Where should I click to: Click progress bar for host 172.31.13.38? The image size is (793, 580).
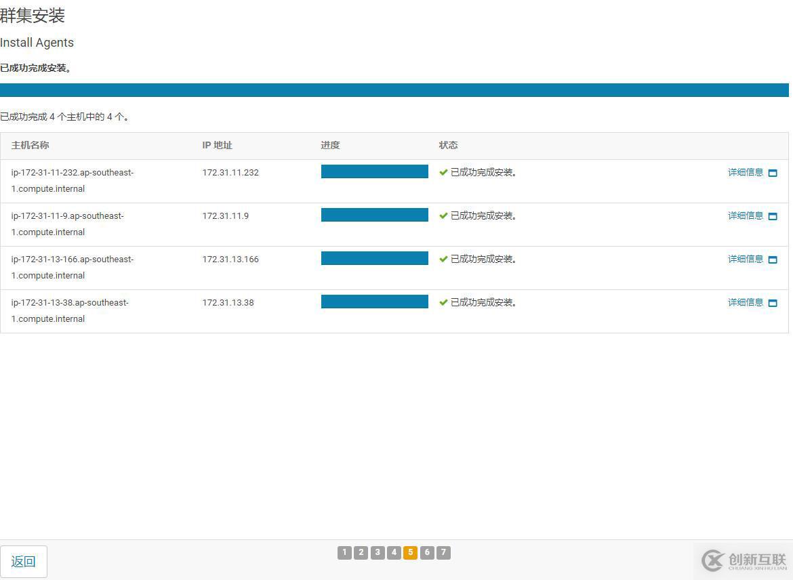point(375,302)
